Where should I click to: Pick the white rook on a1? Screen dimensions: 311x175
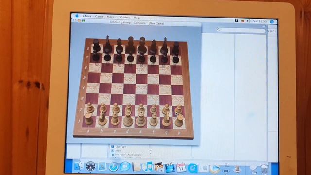pos(88,119)
